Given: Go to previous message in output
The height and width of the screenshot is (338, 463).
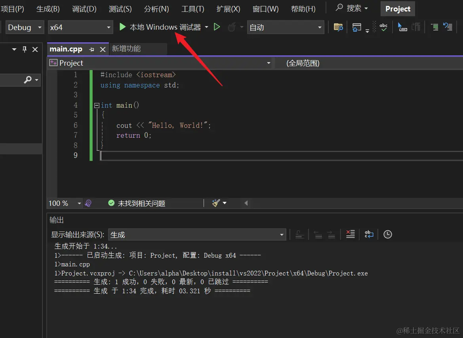Looking at the screenshot, I should pyautogui.click(x=318, y=235).
